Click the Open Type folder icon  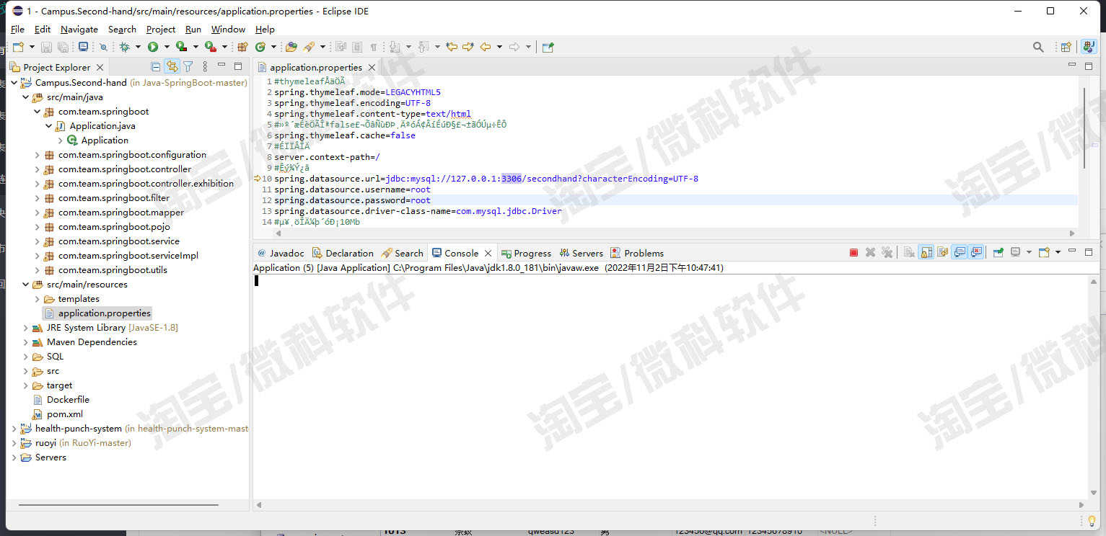click(x=291, y=47)
